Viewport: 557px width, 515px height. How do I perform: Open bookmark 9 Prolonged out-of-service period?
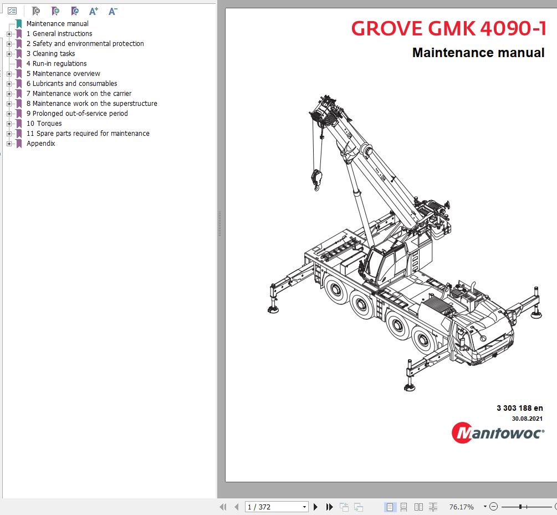click(x=76, y=113)
